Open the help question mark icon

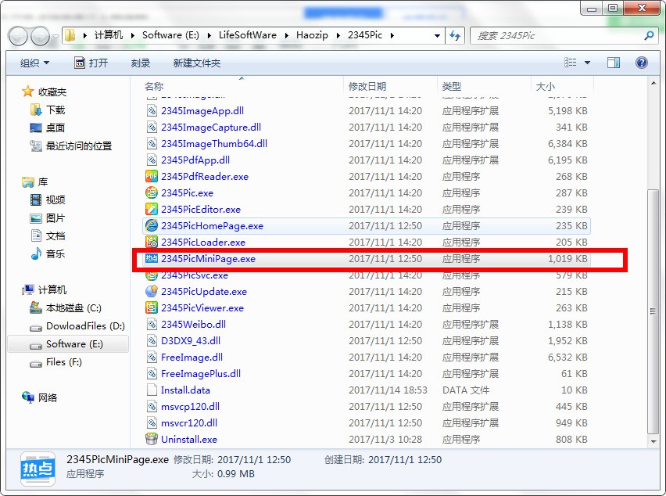point(641,63)
